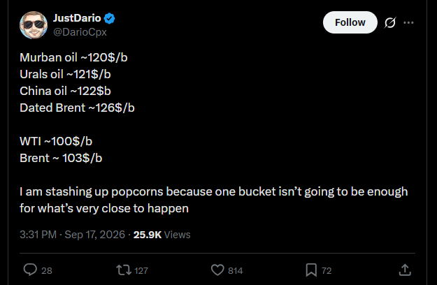The image size is (437, 285).
Task: Click the Grok explain icon
Action: click(390, 22)
